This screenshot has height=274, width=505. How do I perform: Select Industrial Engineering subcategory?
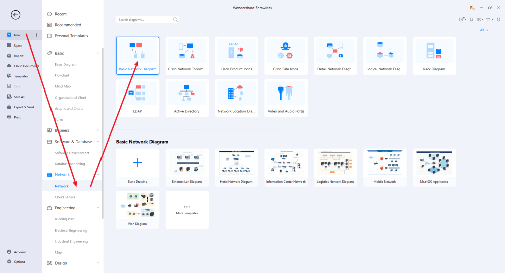click(x=71, y=242)
